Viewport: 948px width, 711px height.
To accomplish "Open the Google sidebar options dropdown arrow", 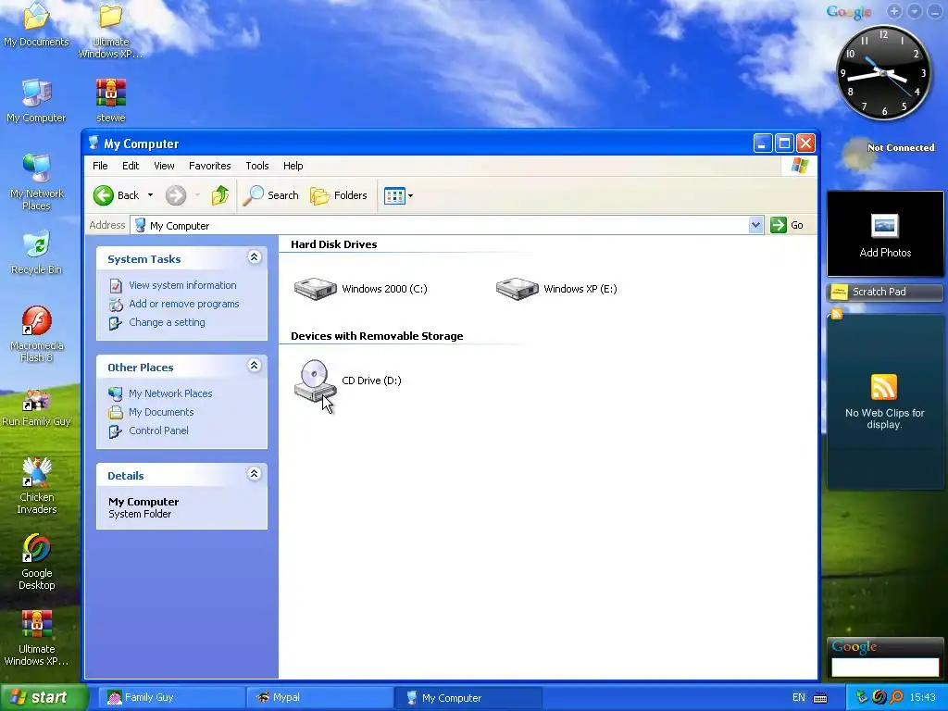I will pos(915,11).
